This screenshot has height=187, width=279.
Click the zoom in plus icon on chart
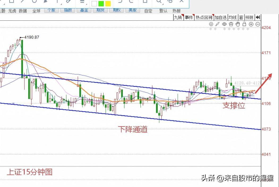click(x=251, y=24)
